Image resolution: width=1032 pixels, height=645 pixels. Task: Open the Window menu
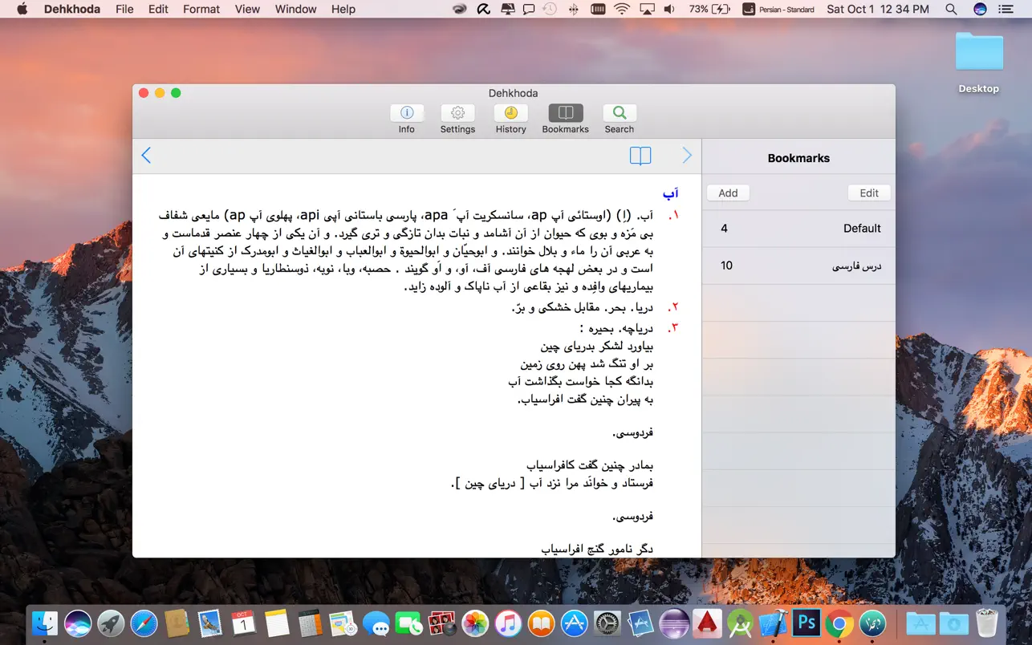295,9
